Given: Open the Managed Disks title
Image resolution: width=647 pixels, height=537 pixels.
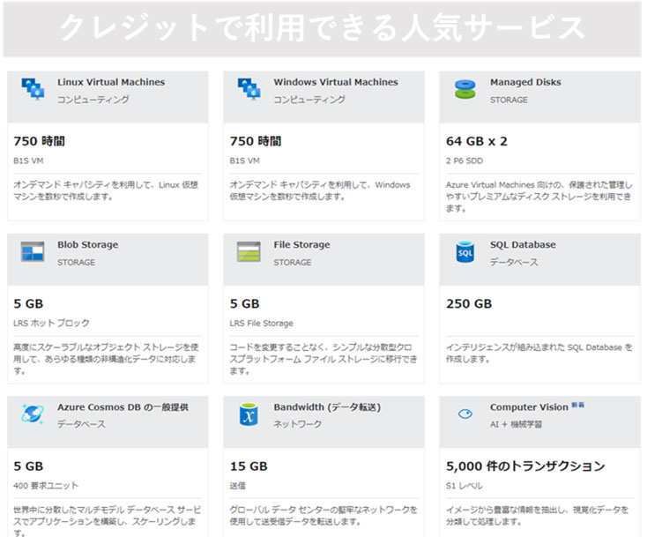Looking at the screenshot, I should (x=525, y=82).
